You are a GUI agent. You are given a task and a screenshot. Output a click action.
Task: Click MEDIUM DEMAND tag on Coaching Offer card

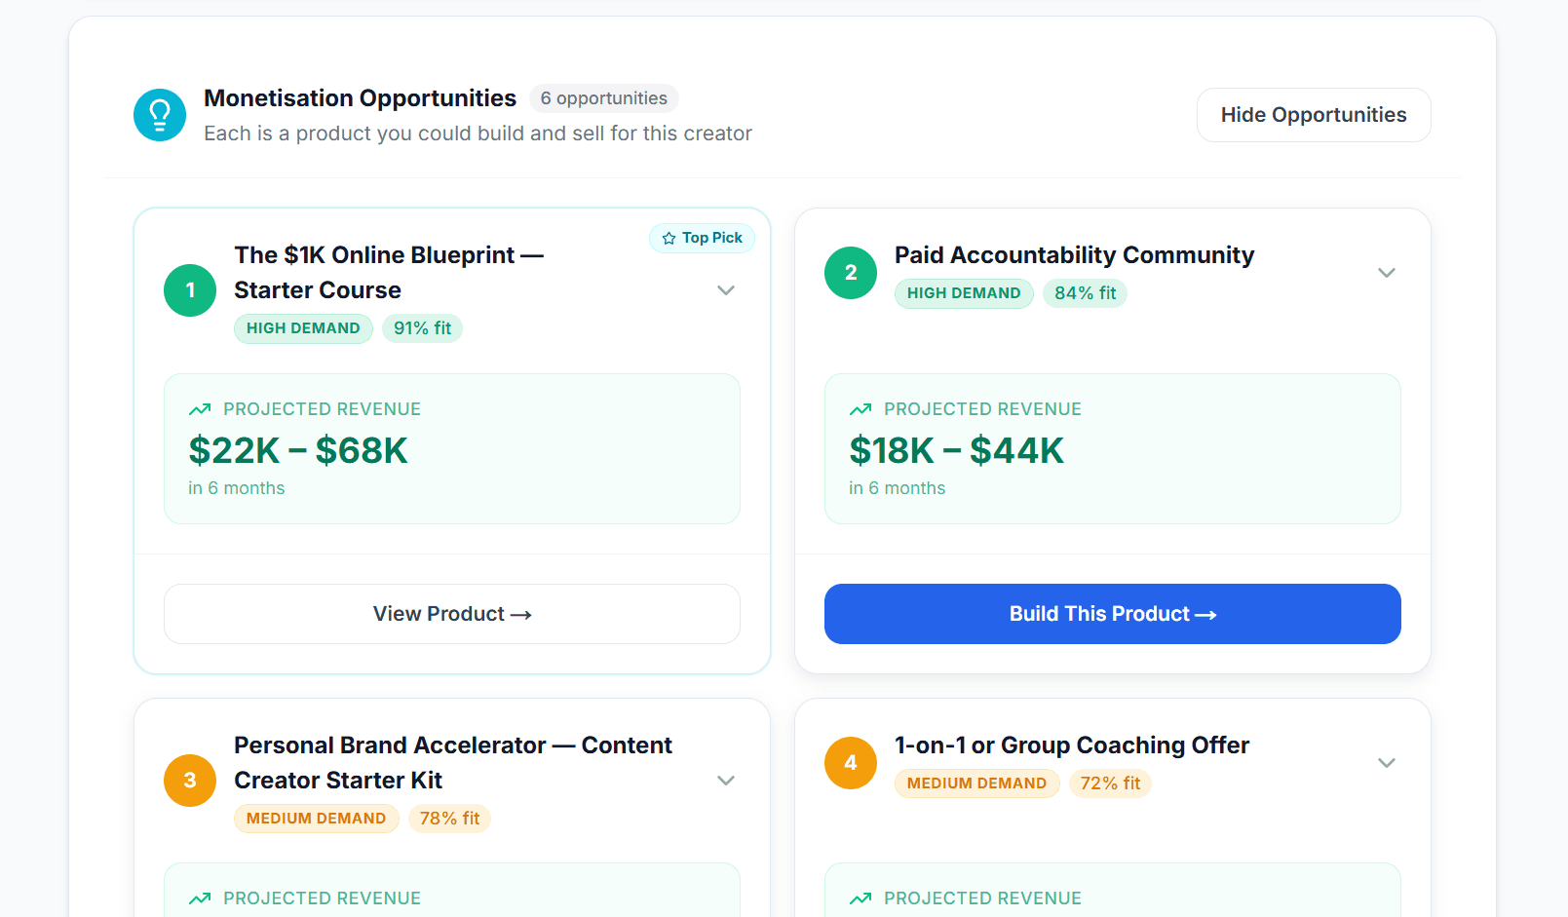(x=976, y=783)
